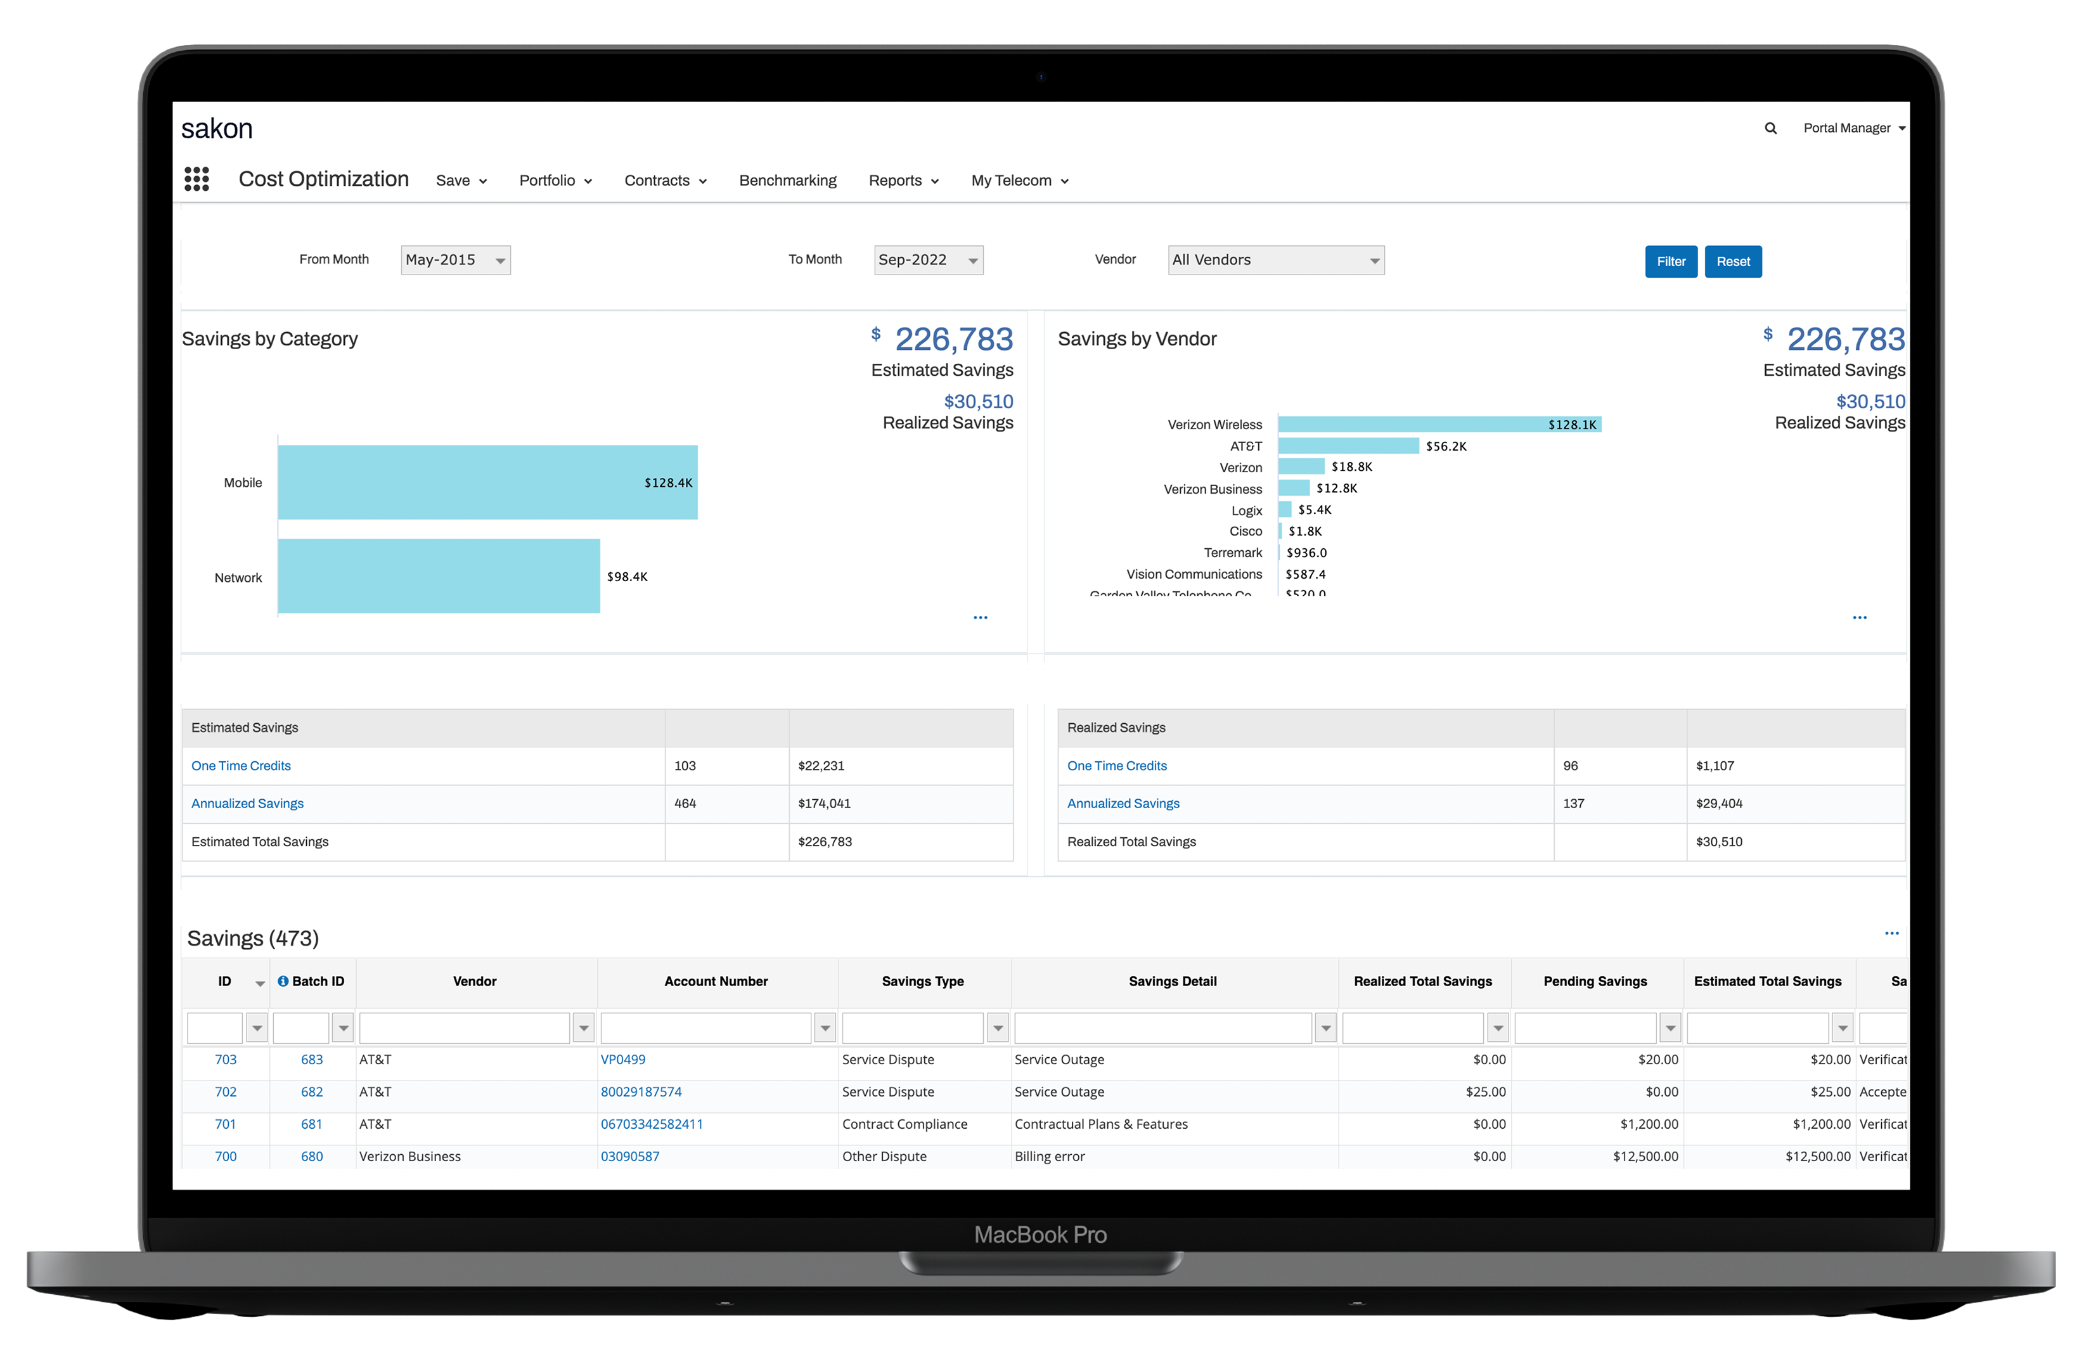
Task: Open the Savings by Category chart ellipsis menu
Action: pyautogui.click(x=980, y=617)
